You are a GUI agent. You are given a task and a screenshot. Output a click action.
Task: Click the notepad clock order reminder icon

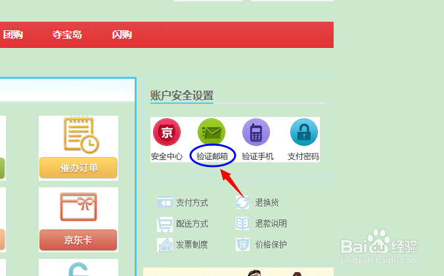tap(81, 135)
